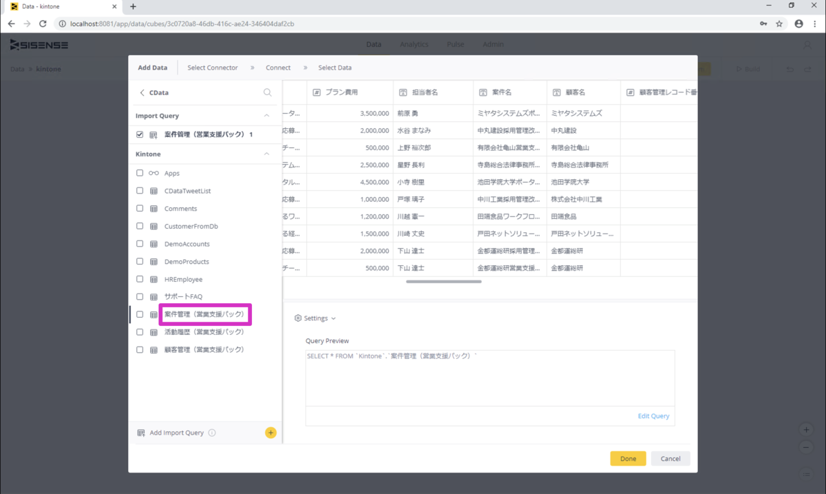Go back using the CData back chevron

click(142, 92)
